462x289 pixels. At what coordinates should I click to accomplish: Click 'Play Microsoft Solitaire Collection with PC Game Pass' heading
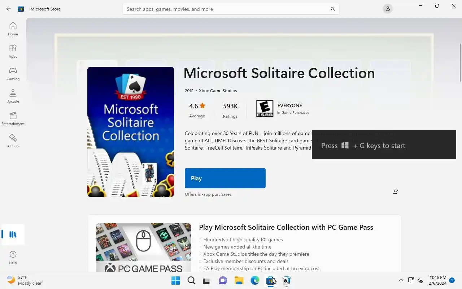286,227
